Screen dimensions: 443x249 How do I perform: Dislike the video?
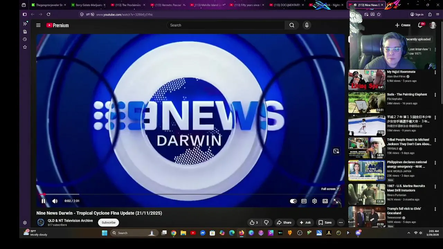pos(266,223)
